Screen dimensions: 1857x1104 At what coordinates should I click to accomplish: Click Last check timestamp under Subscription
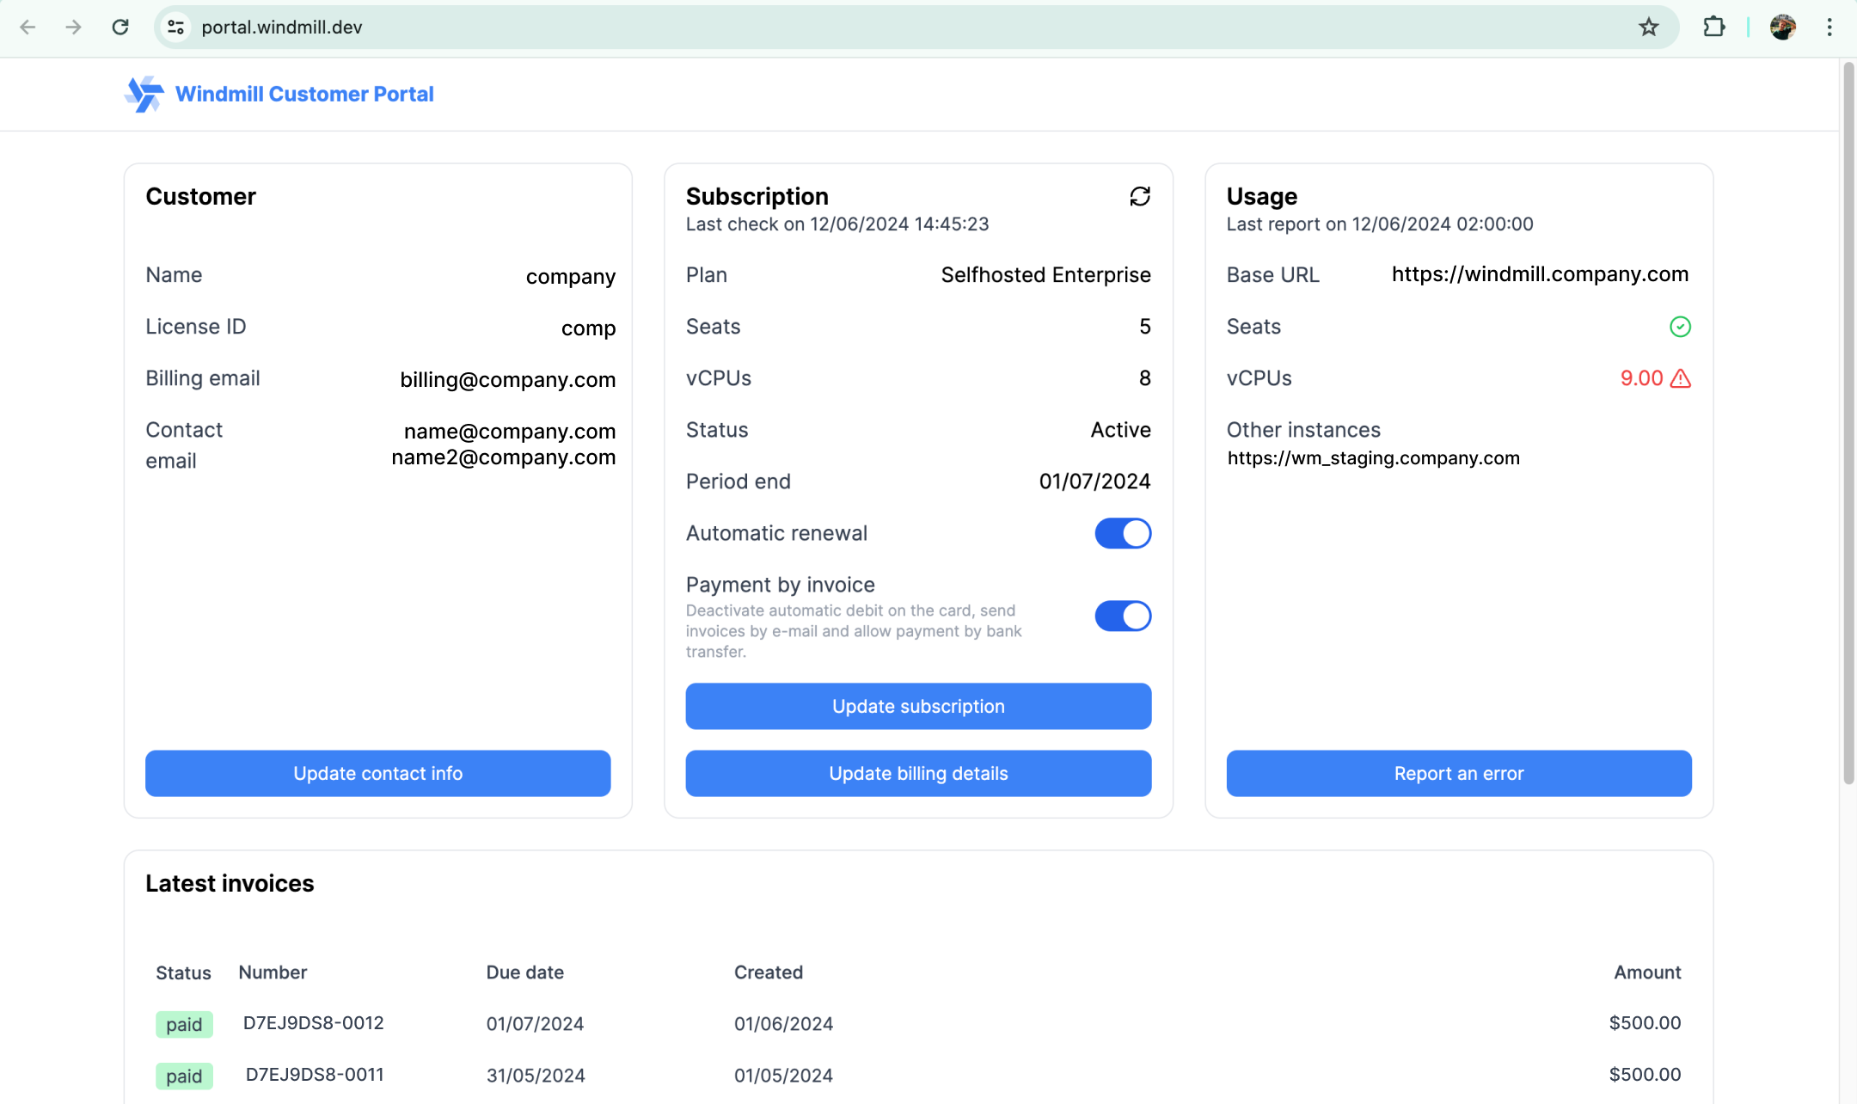(x=837, y=224)
